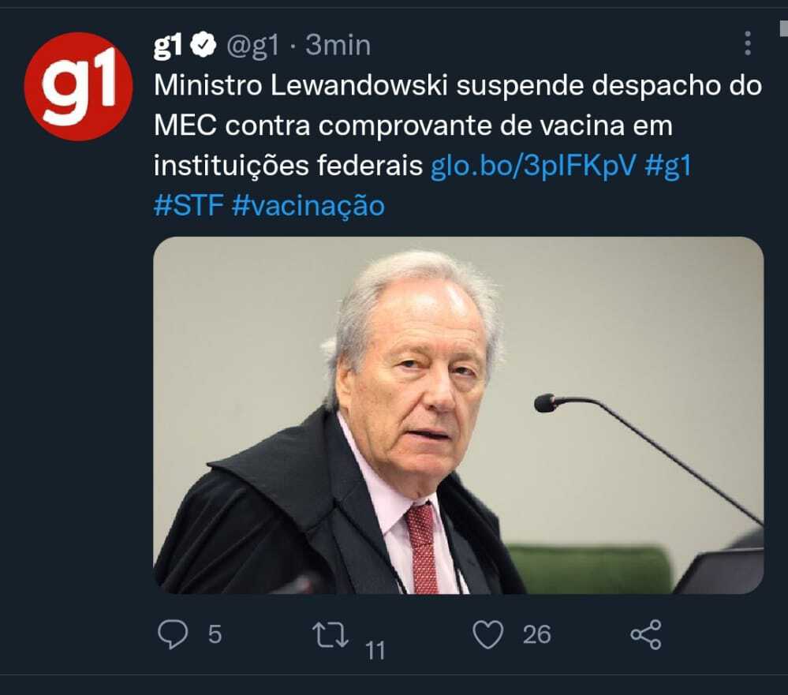Image resolution: width=788 pixels, height=695 pixels.
Task: Like the tweet with the heart icon
Action: (x=488, y=634)
